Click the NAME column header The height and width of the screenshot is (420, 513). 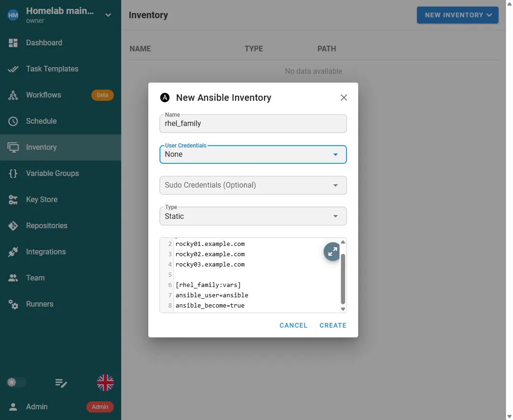(x=140, y=49)
